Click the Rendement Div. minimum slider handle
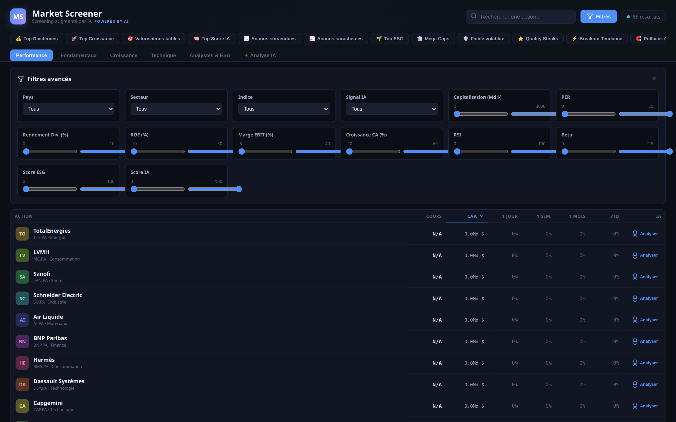676x422 pixels. [x=26, y=152]
